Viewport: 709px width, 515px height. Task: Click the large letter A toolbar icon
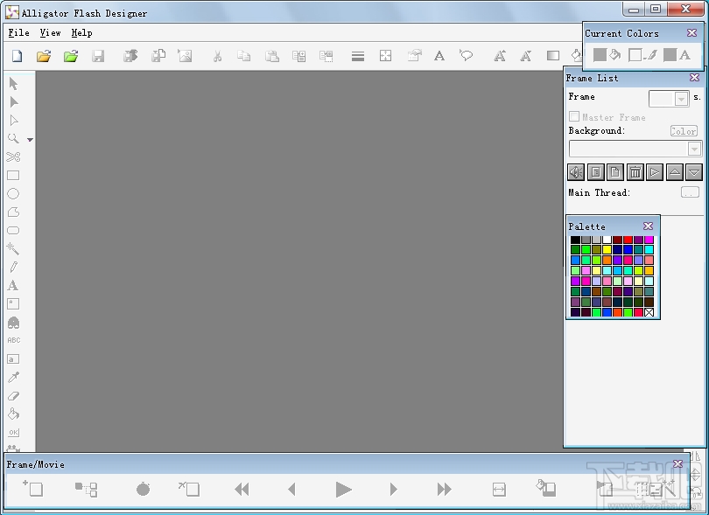[439, 56]
